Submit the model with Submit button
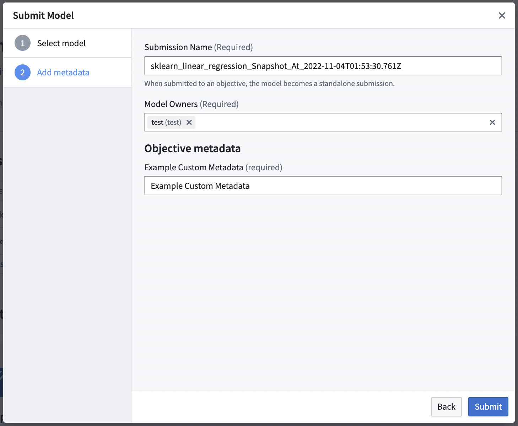518x426 pixels. (x=488, y=407)
